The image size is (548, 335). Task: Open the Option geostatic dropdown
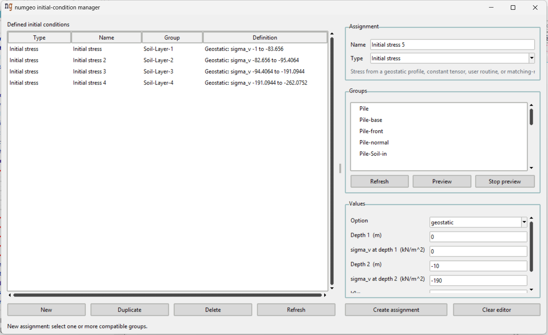click(x=524, y=222)
